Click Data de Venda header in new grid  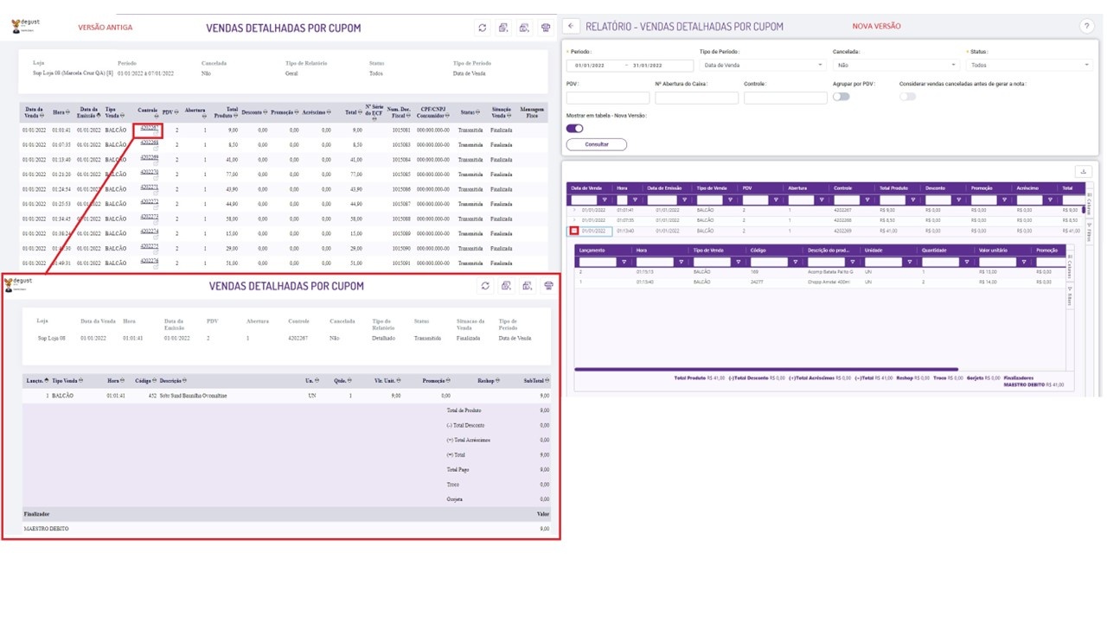coord(586,187)
